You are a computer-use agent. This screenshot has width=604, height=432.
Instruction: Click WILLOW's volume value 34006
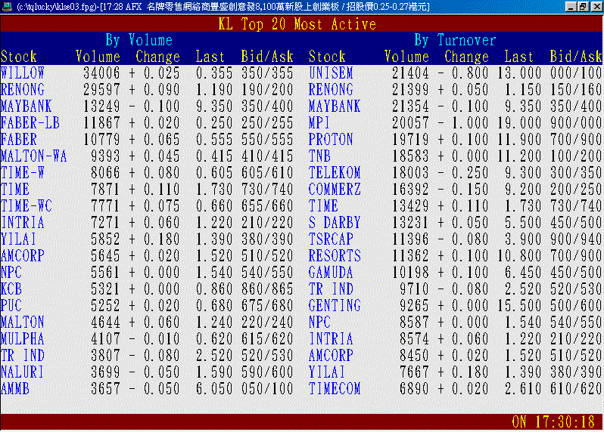[101, 73]
